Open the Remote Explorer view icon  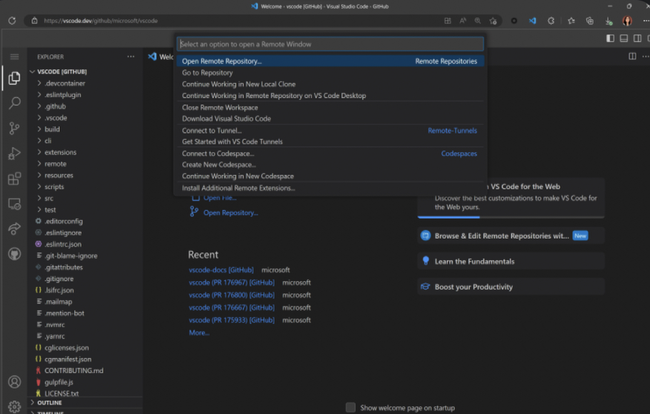(x=14, y=204)
